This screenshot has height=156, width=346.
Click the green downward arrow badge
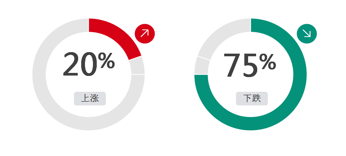(x=307, y=34)
